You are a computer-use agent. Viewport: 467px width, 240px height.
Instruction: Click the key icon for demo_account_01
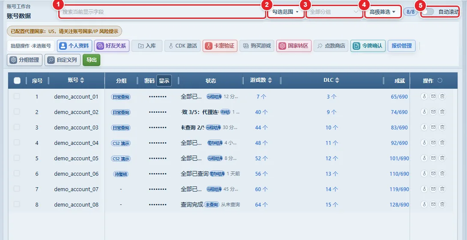pos(424,96)
